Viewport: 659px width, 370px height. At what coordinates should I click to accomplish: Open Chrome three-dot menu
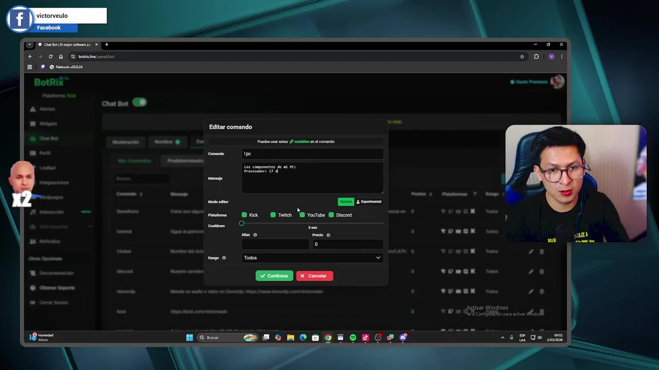(x=562, y=57)
